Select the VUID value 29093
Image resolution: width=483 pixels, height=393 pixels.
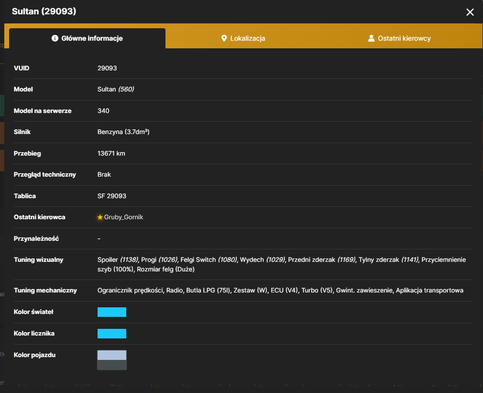tap(107, 68)
